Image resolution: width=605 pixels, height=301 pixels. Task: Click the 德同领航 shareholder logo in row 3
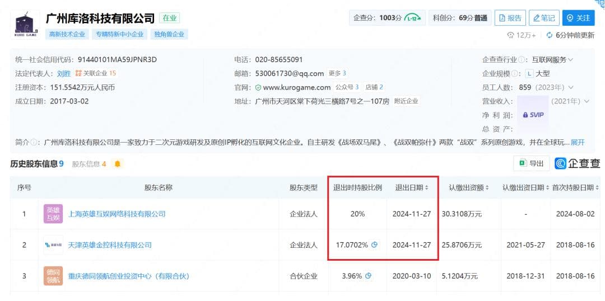coord(53,275)
